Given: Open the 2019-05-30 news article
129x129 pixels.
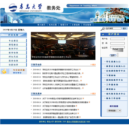Looking at the screenshot, I should (64, 85).
